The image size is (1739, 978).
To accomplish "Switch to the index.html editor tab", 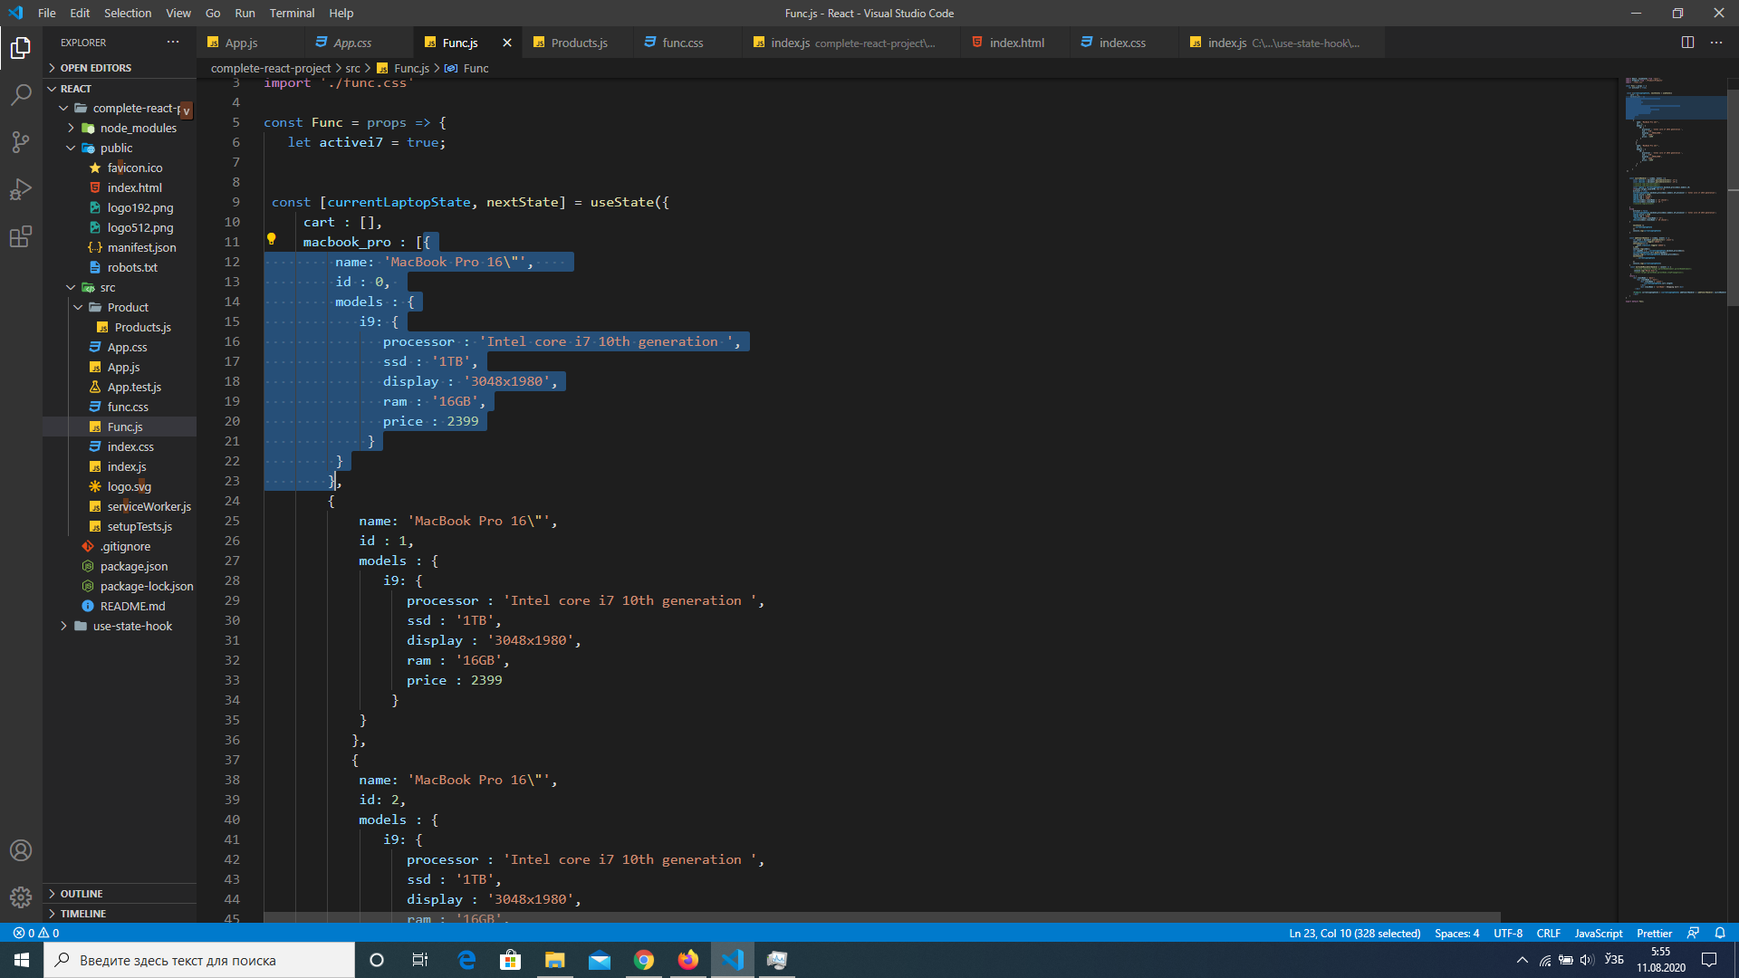I will click(x=1016, y=43).
